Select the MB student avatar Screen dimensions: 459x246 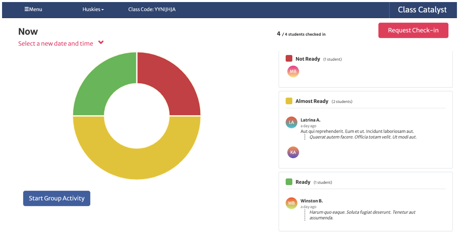click(293, 71)
